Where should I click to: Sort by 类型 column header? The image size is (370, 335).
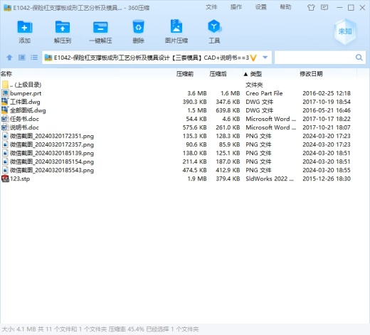coord(256,74)
